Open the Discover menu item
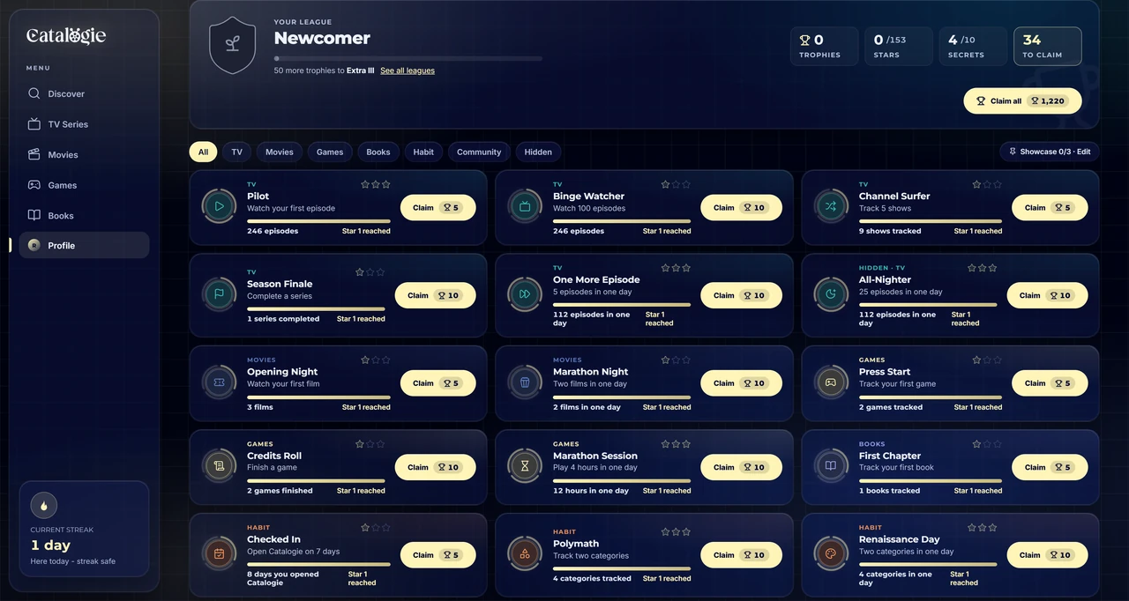Image resolution: width=1129 pixels, height=601 pixels. tap(84, 93)
